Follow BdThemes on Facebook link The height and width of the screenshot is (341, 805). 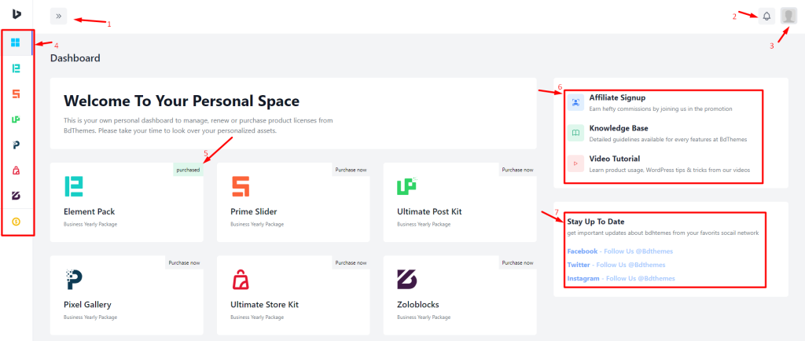(x=619, y=251)
